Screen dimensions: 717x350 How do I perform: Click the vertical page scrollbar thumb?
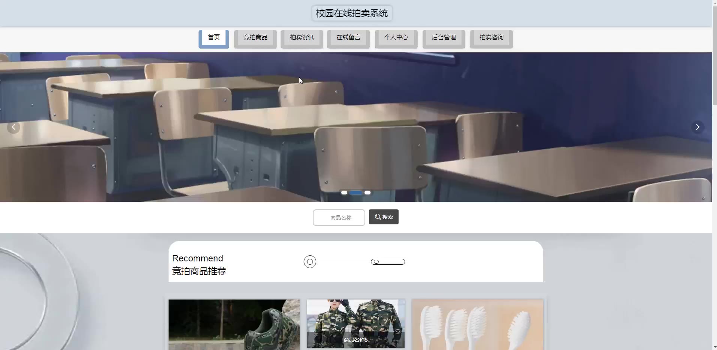[714, 55]
